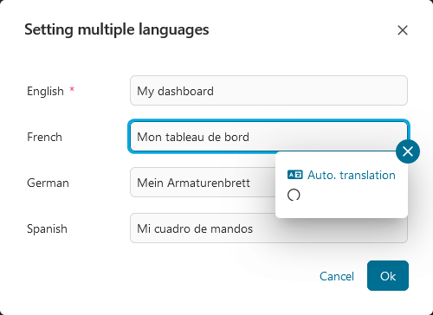The image size is (433, 315).
Task: Click the loading spinner in the translation popup
Action: tap(294, 195)
